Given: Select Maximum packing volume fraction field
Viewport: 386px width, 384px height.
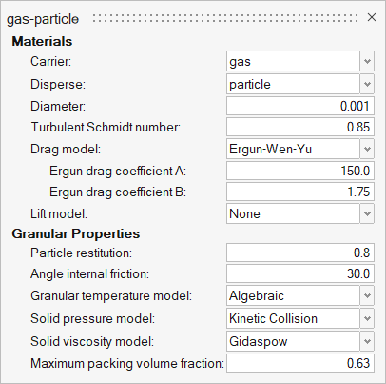Looking at the screenshot, I should 300,363.
